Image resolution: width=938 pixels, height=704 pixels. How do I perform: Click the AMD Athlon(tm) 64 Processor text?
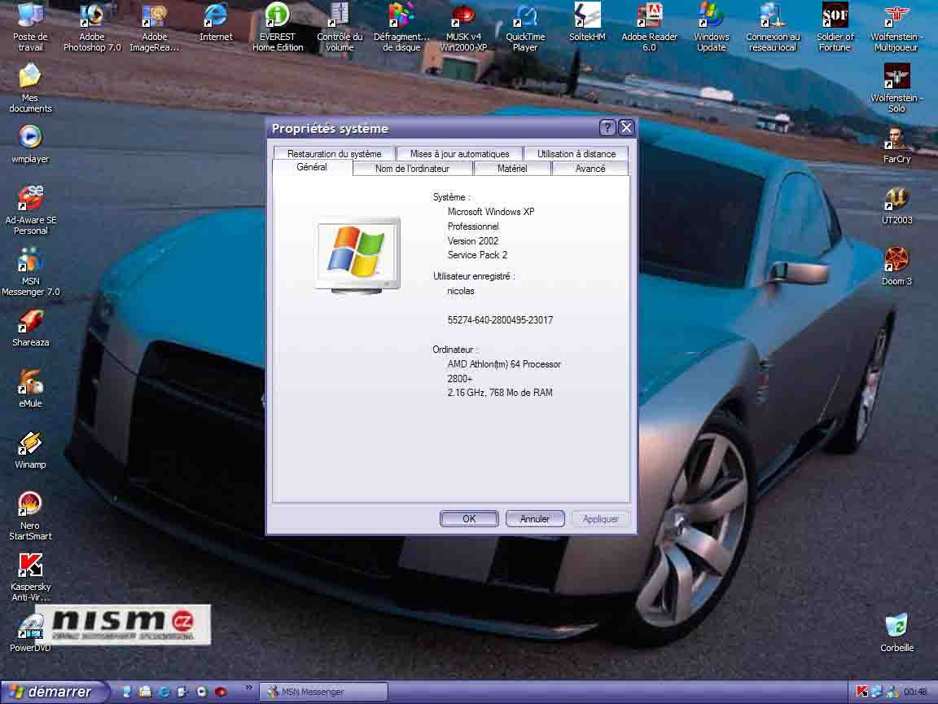pos(504,364)
